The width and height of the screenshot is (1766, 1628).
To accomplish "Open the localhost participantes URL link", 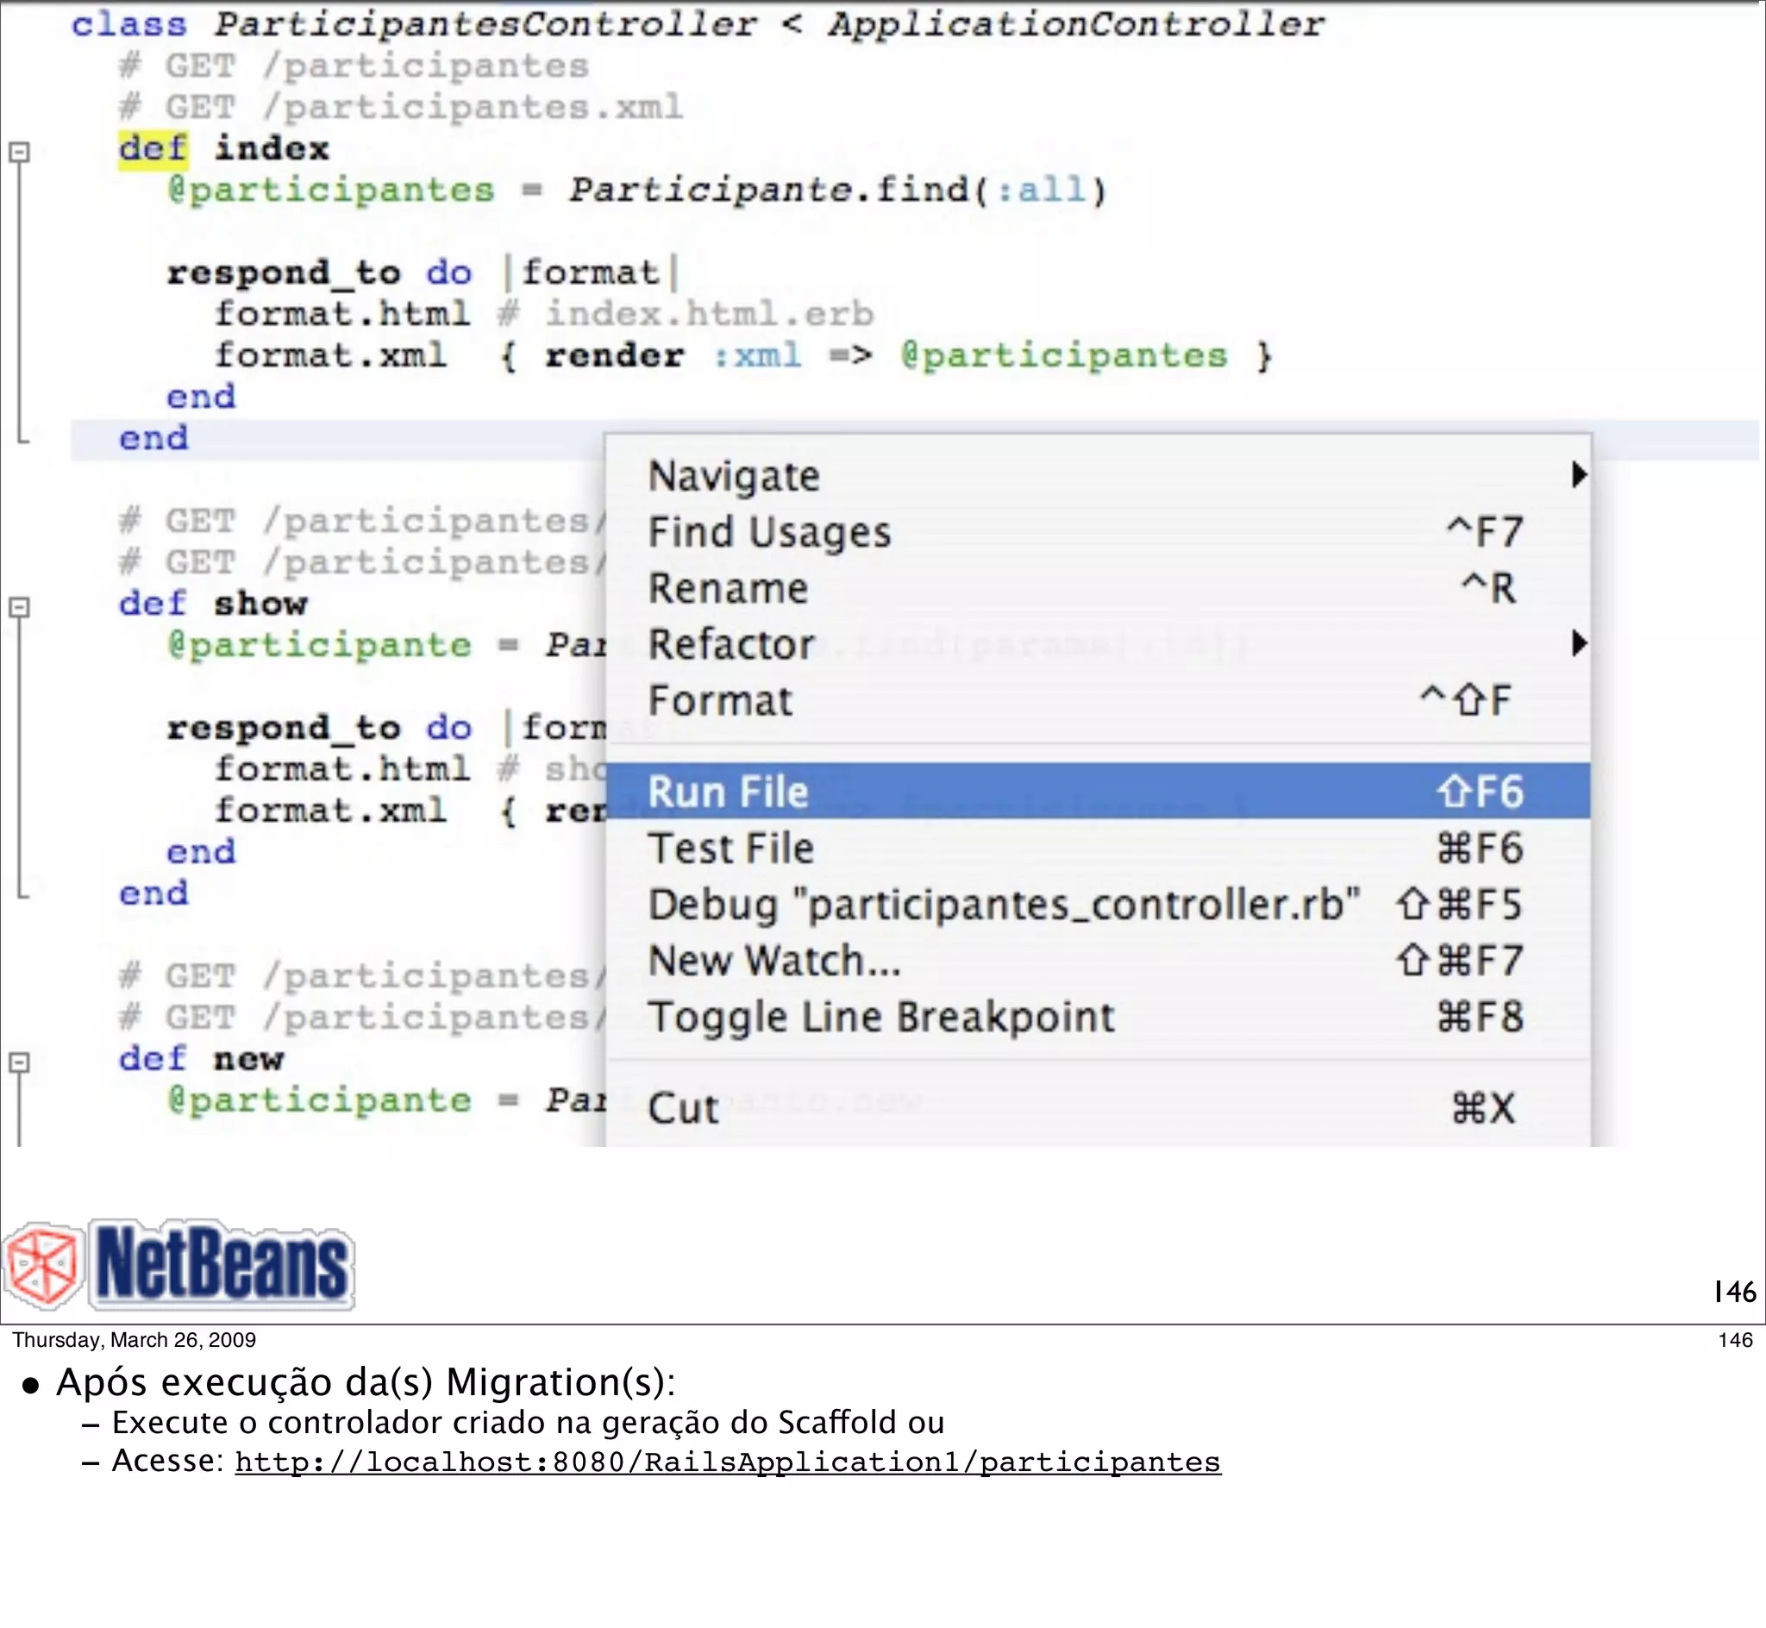I will (728, 1462).
